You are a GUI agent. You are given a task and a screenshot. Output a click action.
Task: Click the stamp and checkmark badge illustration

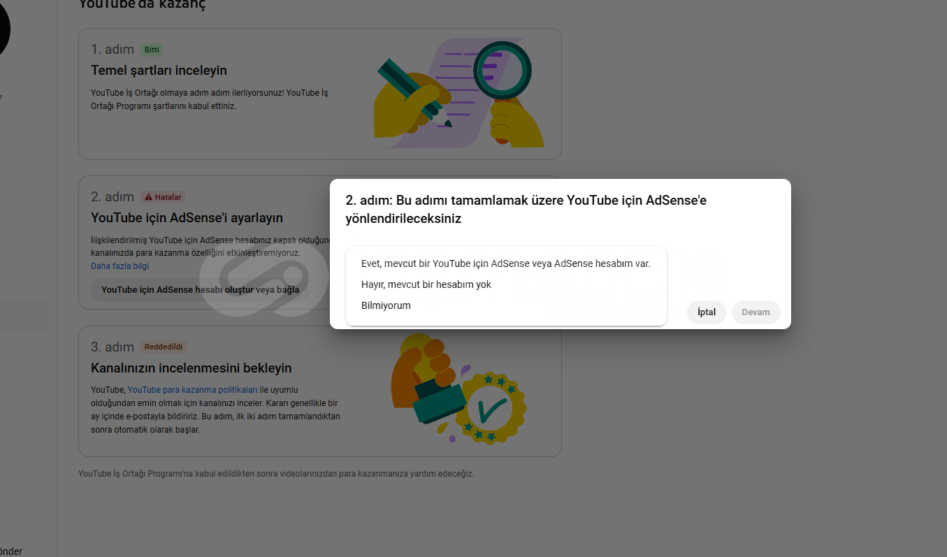click(x=458, y=389)
